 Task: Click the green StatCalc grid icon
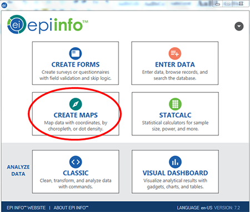pos(175,104)
